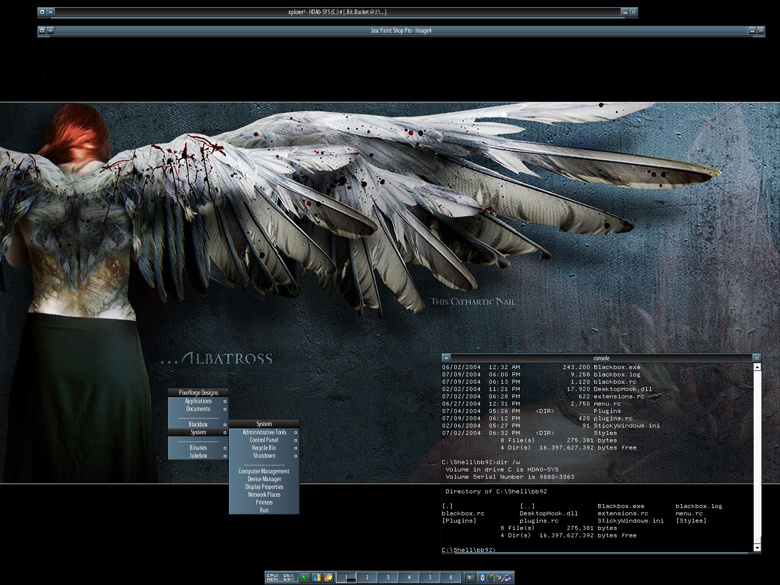The width and height of the screenshot is (780, 585).
Task: Minimize the xplorer² window
Action: point(624,12)
